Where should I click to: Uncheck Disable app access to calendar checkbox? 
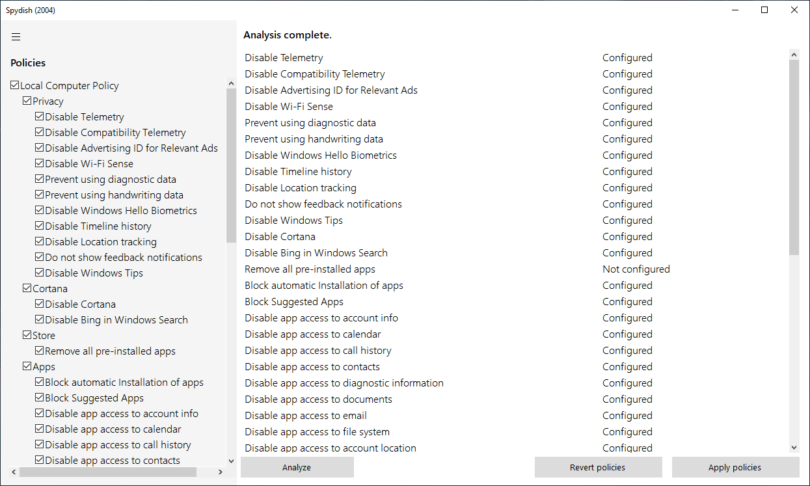pyautogui.click(x=40, y=429)
